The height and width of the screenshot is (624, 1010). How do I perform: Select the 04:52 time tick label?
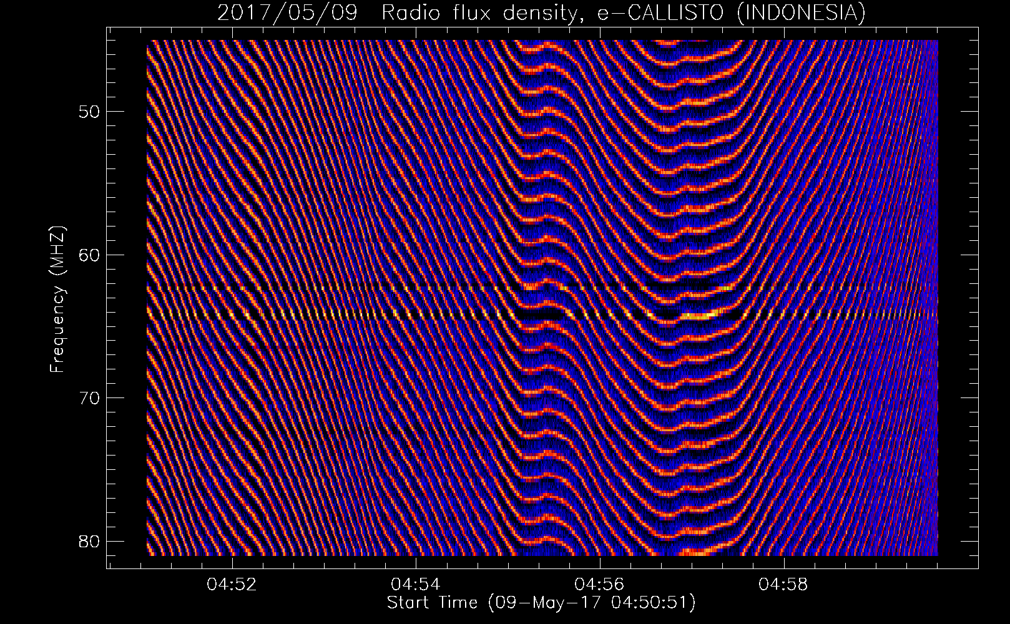(233, 585)
